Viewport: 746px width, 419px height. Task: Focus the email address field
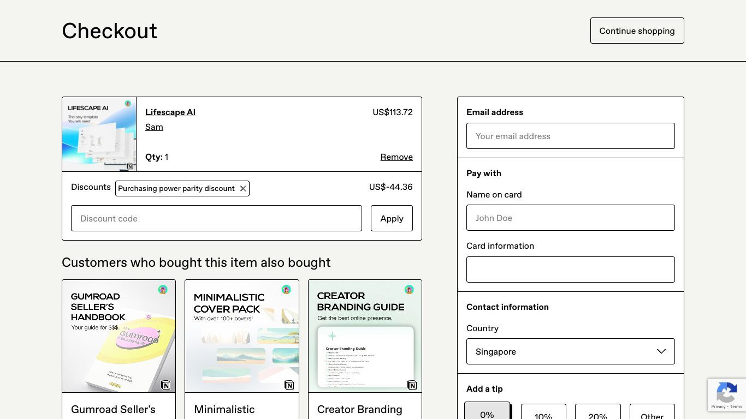571,136
